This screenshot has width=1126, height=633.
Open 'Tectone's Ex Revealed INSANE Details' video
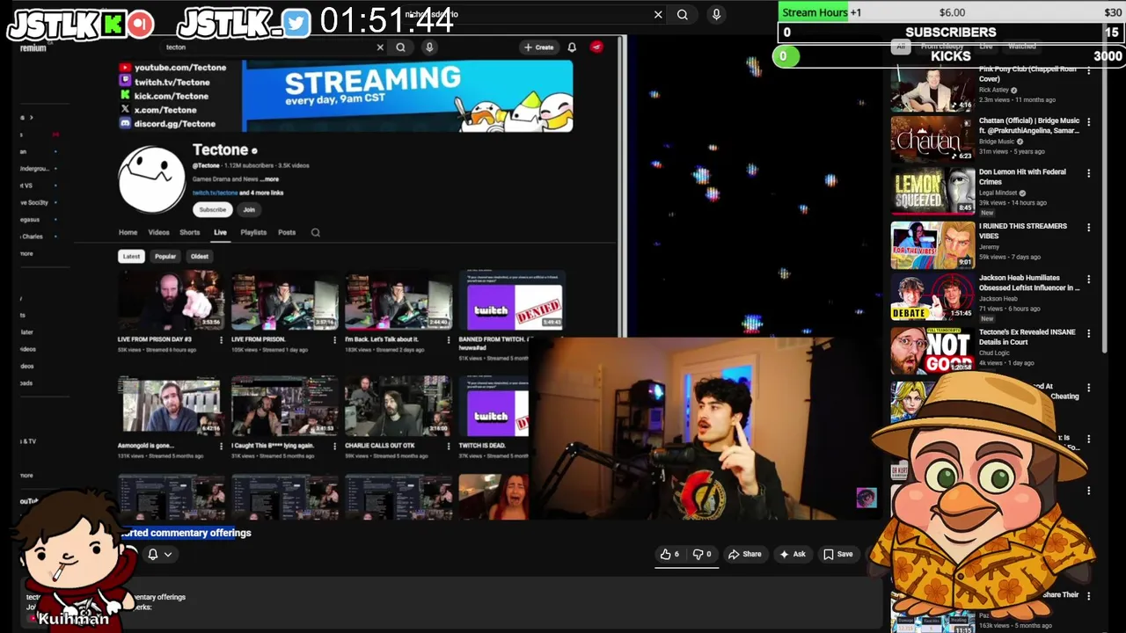pyautogui.click(x=932, y=351)
